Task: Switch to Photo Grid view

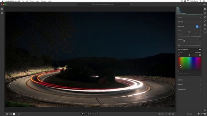Action: tap(7, 114)
